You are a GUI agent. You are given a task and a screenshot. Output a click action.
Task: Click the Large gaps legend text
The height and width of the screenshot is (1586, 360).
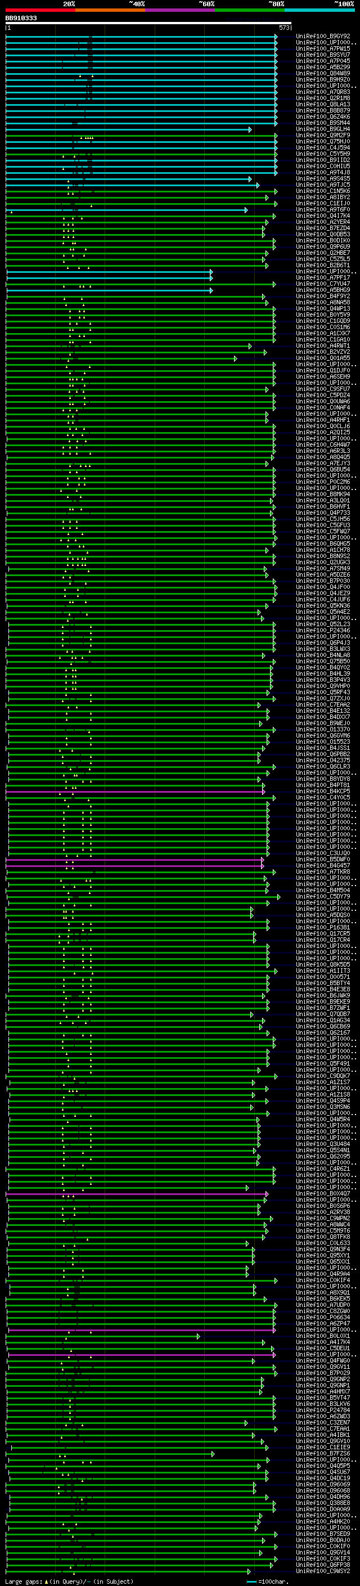click(x=69, y=1581)
